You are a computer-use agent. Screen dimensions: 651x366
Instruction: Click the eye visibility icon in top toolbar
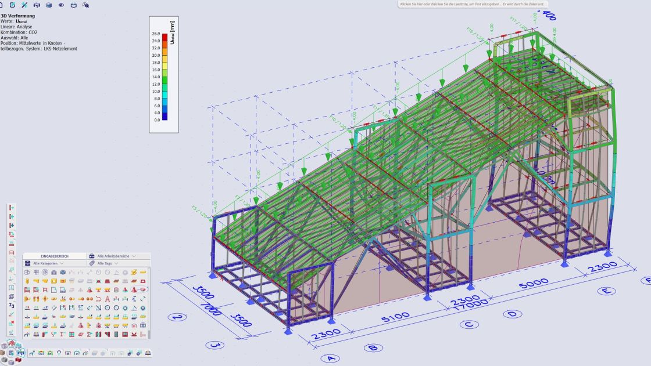point(61,5)
